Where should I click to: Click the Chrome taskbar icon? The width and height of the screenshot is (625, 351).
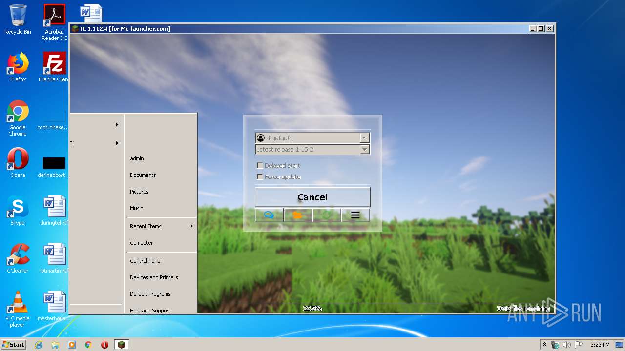click(x=88, y=345)
